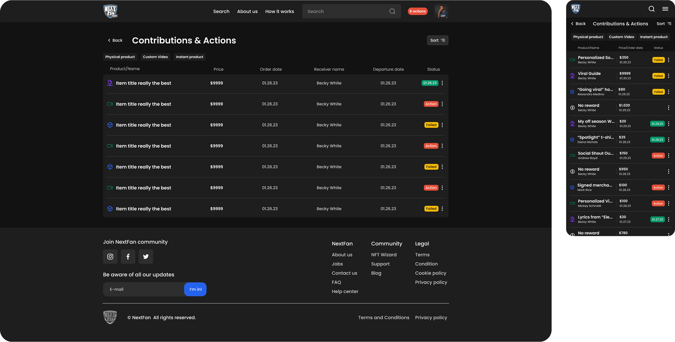Click Alexandra Medina name in mobile list

click(591, 94)
